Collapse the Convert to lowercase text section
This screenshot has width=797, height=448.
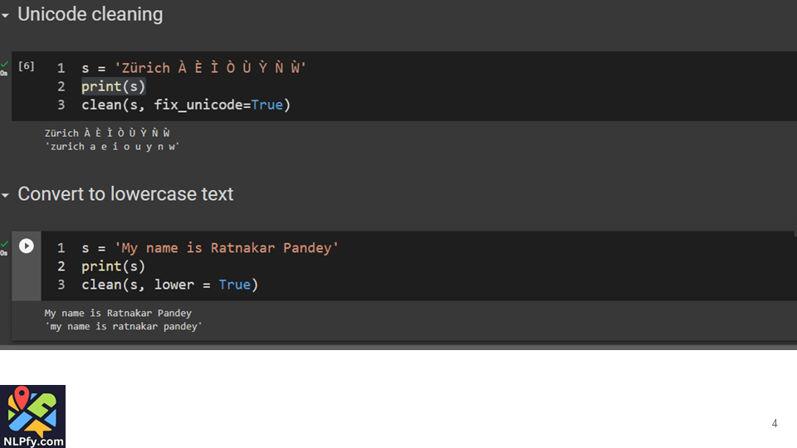point(6,195)
